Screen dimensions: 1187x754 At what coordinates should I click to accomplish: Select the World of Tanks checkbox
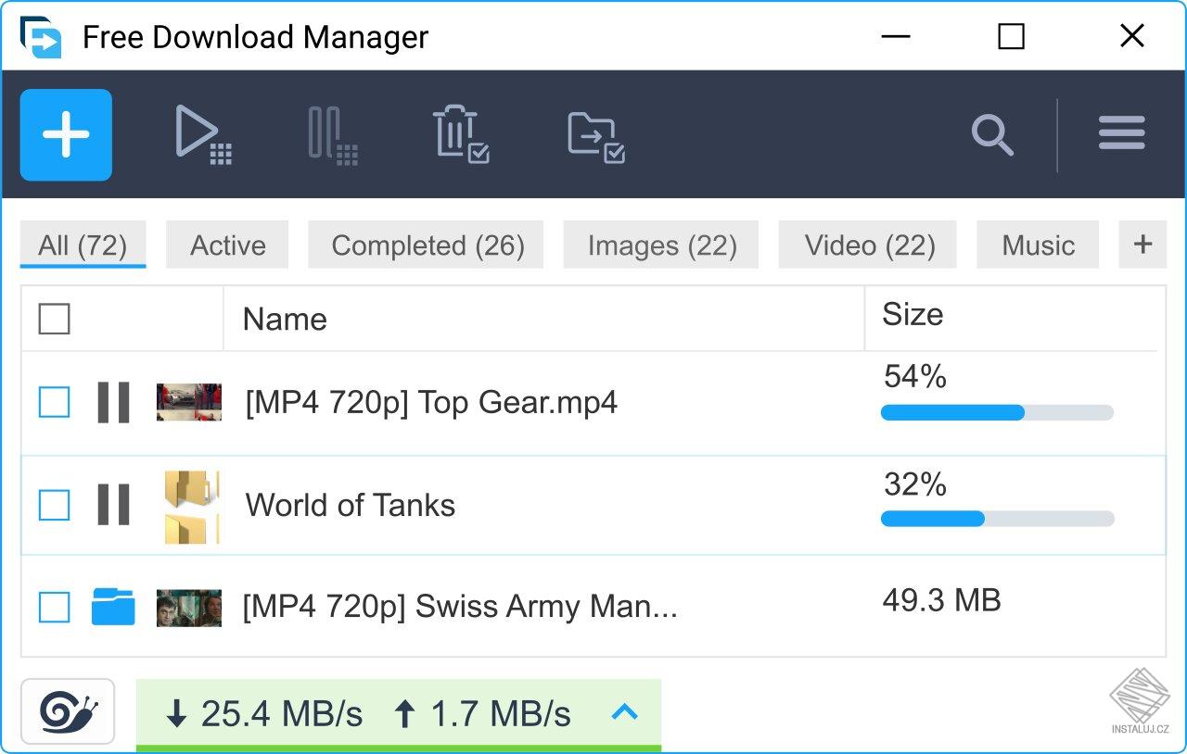click(55, 505)
